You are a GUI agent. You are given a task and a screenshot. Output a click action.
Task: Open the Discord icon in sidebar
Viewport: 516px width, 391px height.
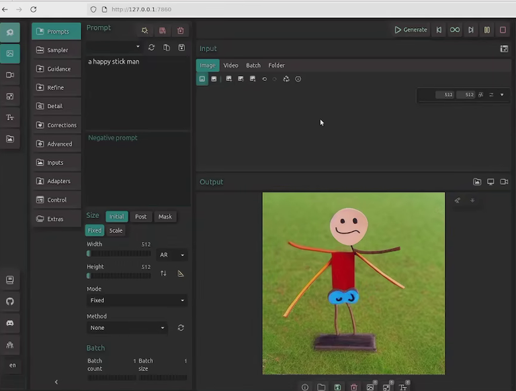10,323
